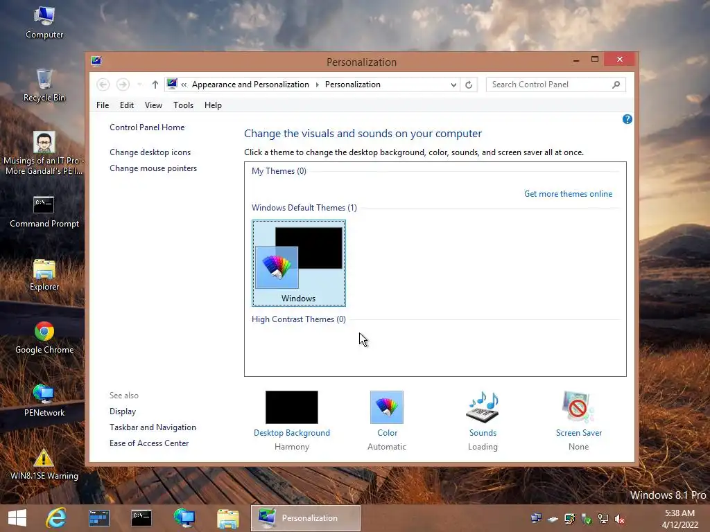Click the Desktop Background text link
The height and width of the screenshot is (532, 710).
pos(292,433)
